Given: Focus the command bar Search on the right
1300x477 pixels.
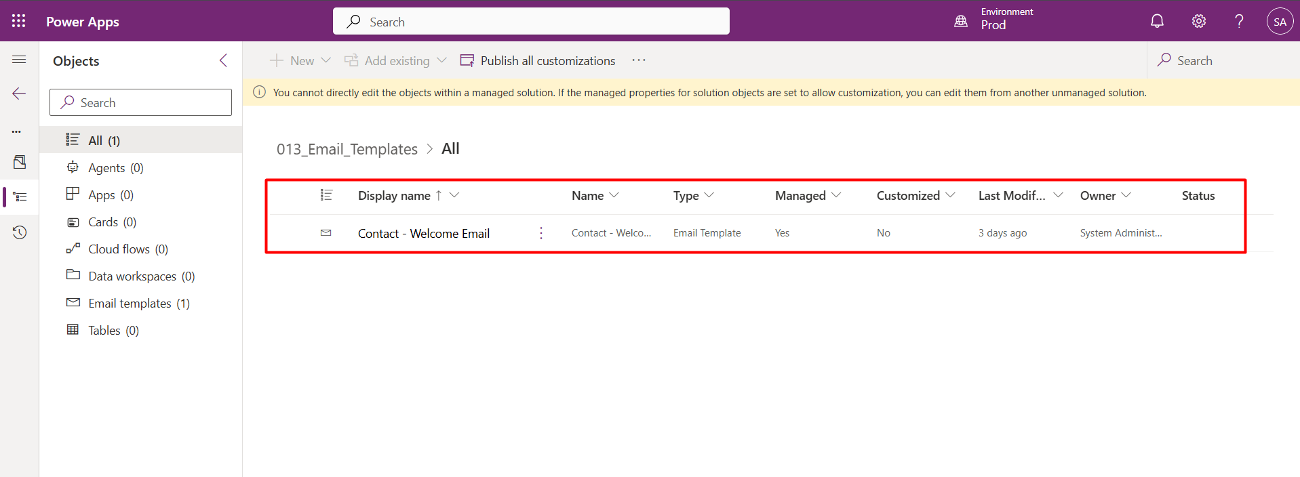Looking at the screenshot, I should point(1223,60).
